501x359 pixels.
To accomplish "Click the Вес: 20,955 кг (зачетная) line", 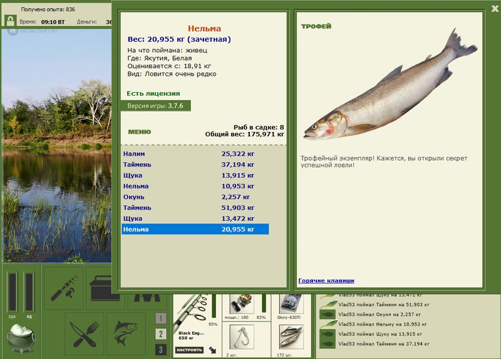I will click(179, 39).
